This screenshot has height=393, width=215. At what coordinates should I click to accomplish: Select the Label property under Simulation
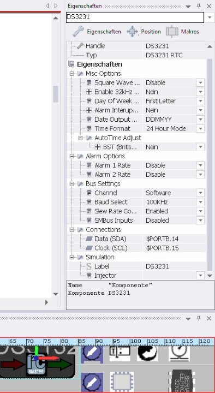coord(136,266)
